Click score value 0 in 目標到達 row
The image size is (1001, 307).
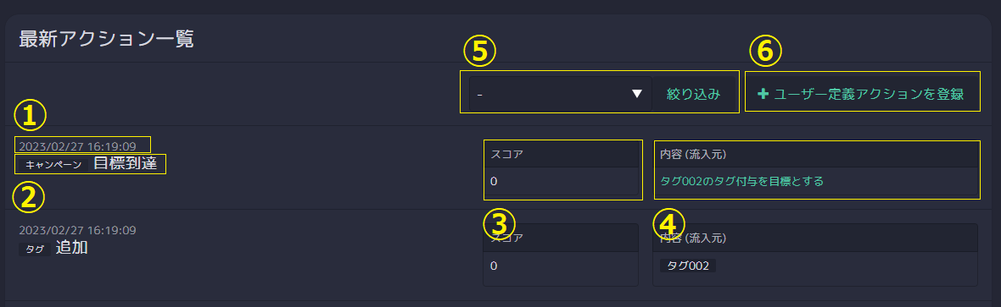(x=494, y=182)
